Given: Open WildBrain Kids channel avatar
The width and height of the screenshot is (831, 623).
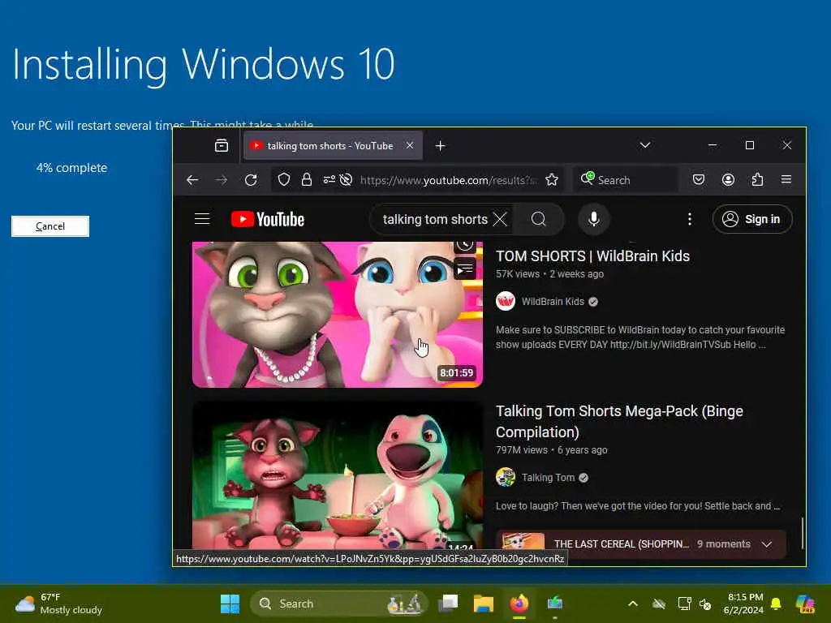Looking at the screenshot, I should tap(505, 302).
